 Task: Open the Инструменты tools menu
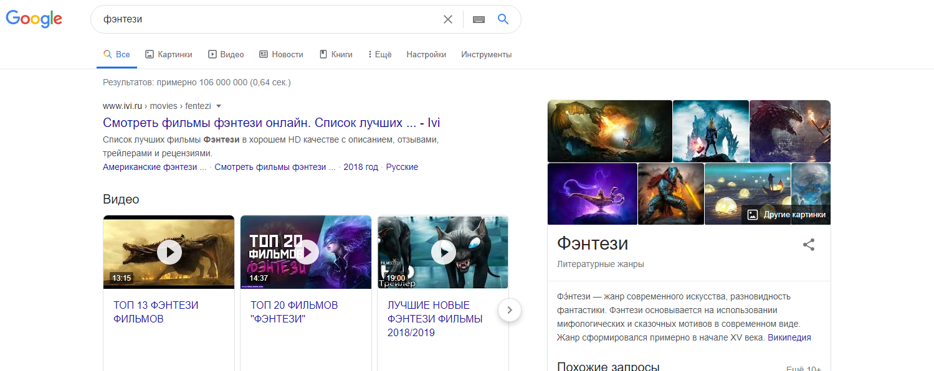coord(486,55)
